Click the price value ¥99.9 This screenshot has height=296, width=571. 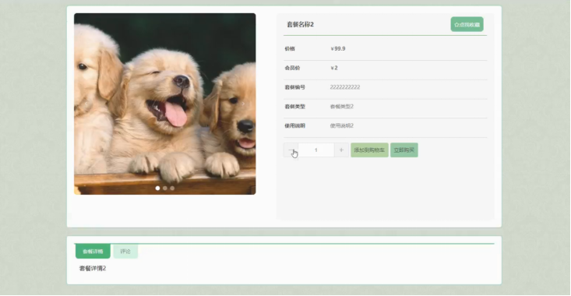click(338, 48)
